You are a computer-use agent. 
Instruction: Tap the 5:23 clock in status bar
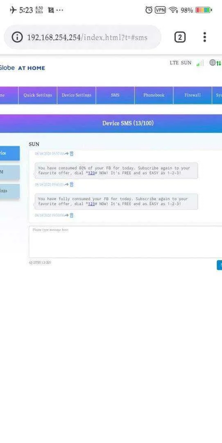pyautogui.click(x=26, y=10)
